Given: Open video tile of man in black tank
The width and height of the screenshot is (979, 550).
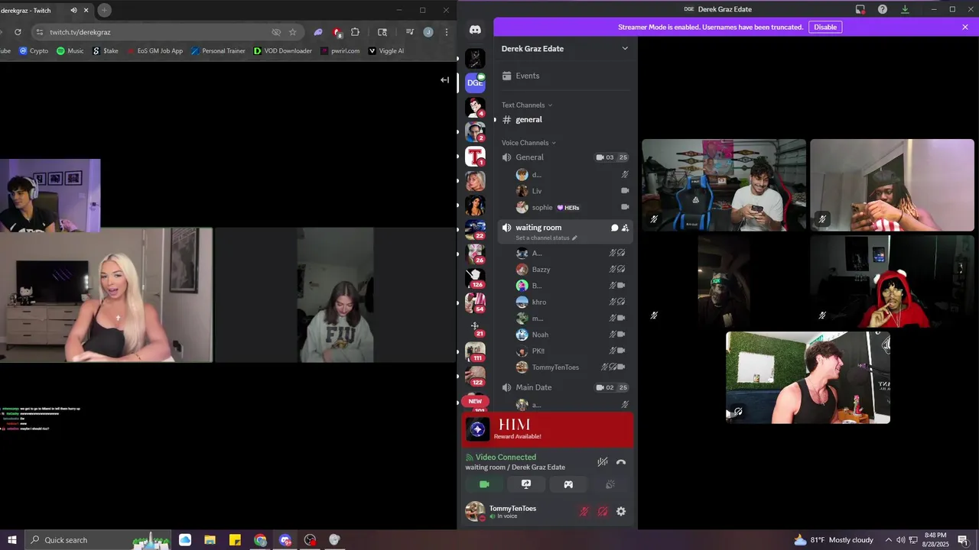Looking at the screenshot, I should coord(808,377).
